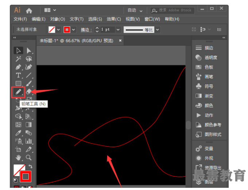Select the Pen tool
Screen dimensions: 248x190
pyautogui.click(x=18, y=67)
